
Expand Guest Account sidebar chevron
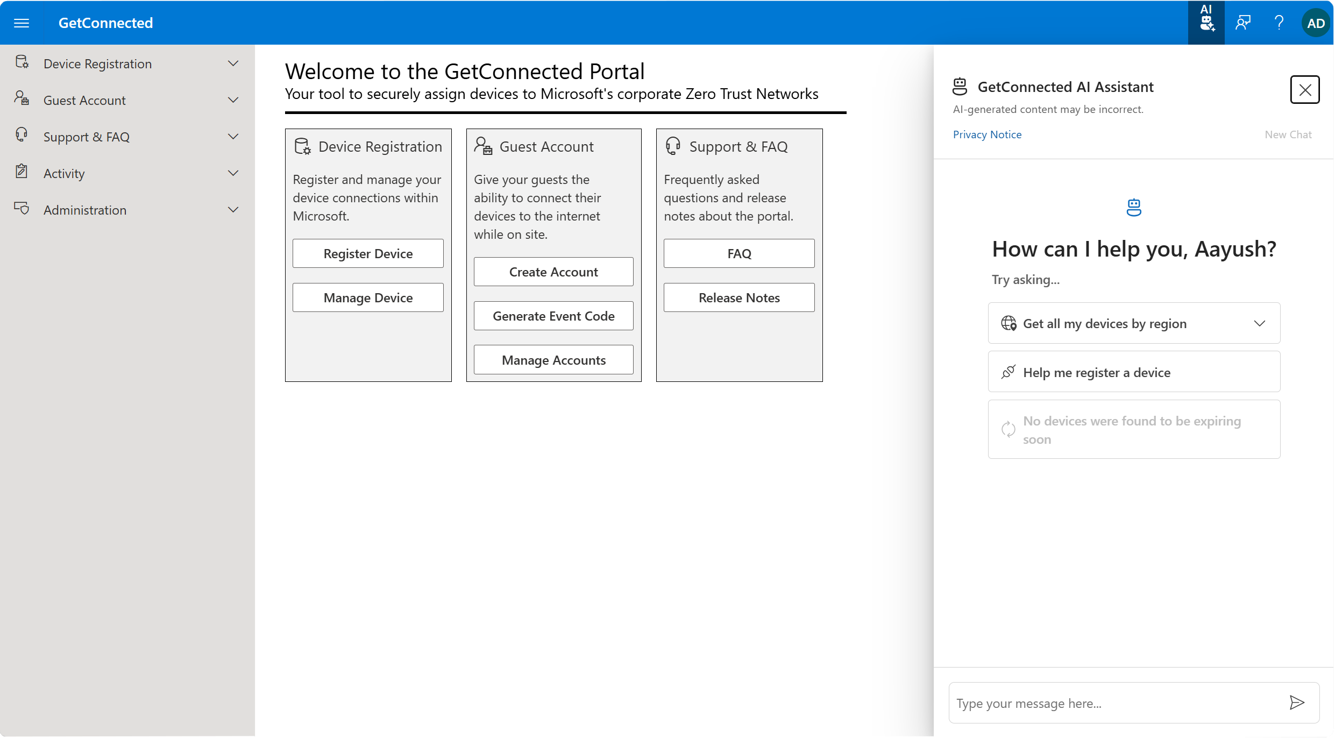[x=233, y=100]
